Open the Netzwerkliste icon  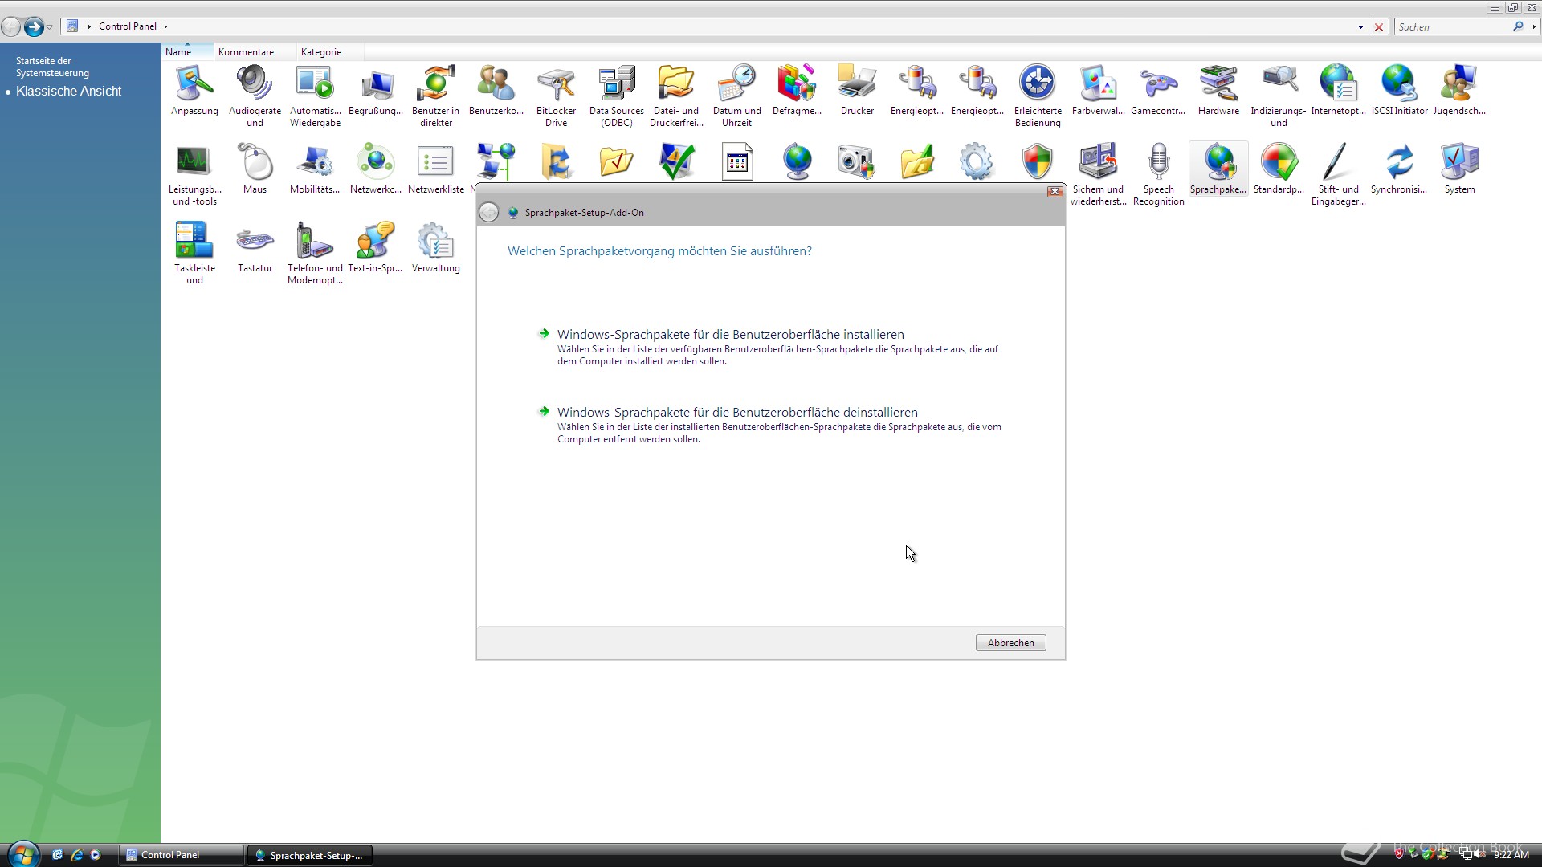tap(436, 169)
